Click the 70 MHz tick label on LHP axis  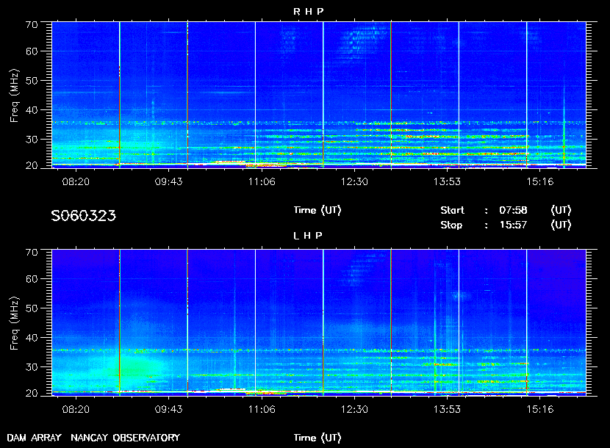(32, 253)
